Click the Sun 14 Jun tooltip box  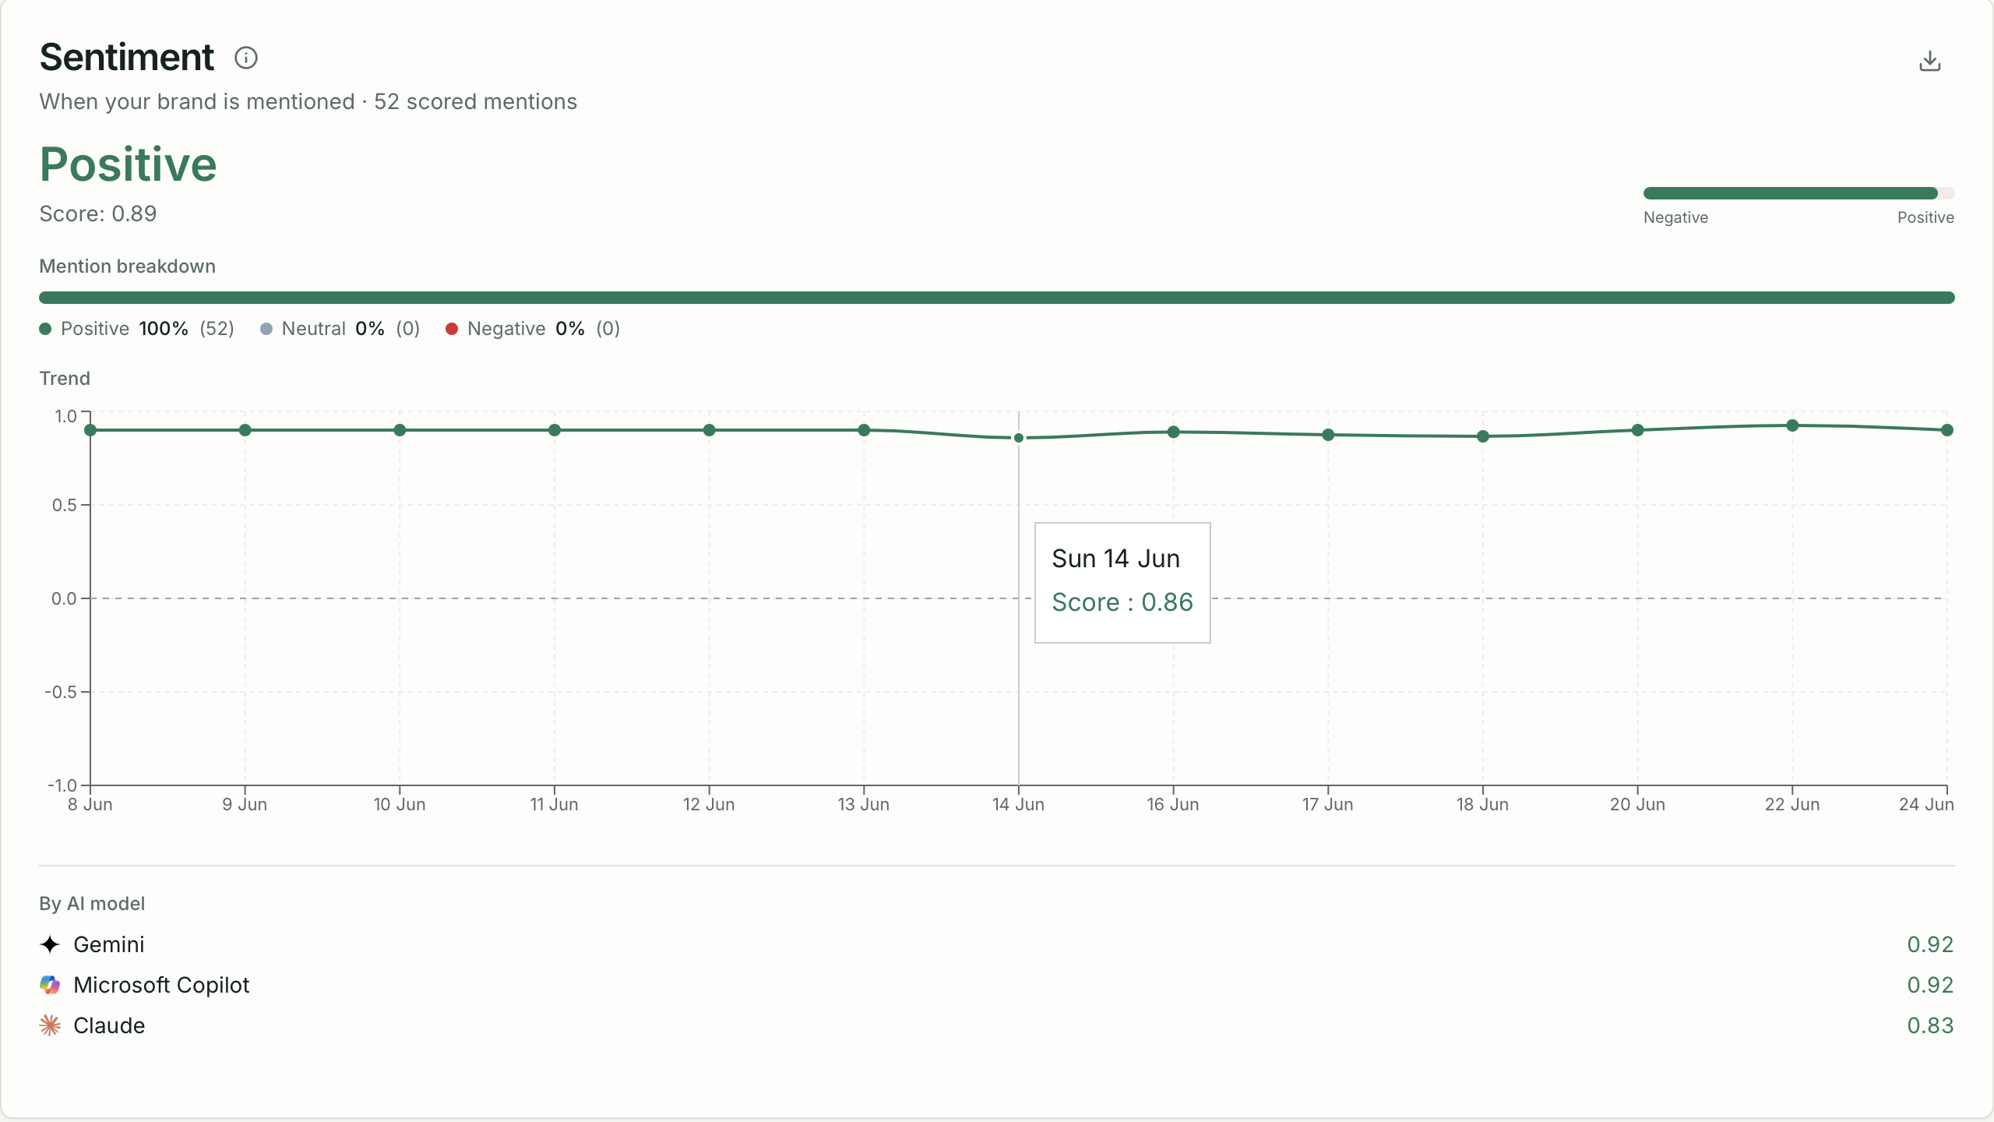coord(1122,583)
